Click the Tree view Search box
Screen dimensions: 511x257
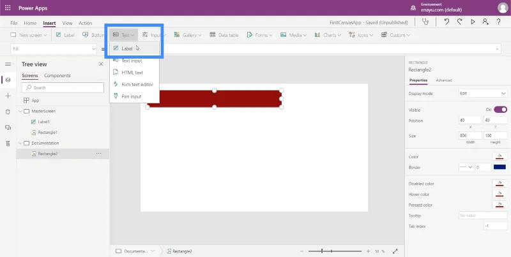[x=63, y=87]
